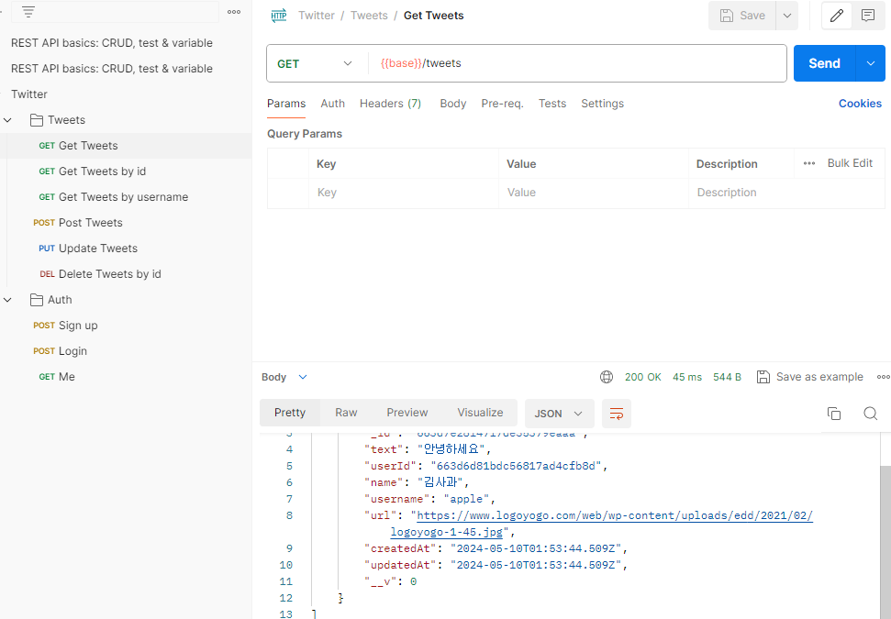This screenshot has height=619, width=891.
Task: Click query params column options ellipsis
Action: point(809,163)
